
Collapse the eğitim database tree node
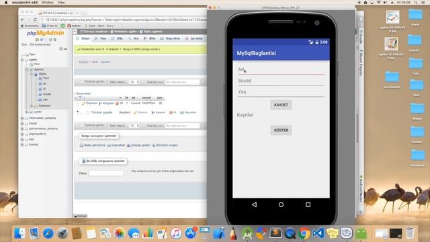click(x=23, y=60)
